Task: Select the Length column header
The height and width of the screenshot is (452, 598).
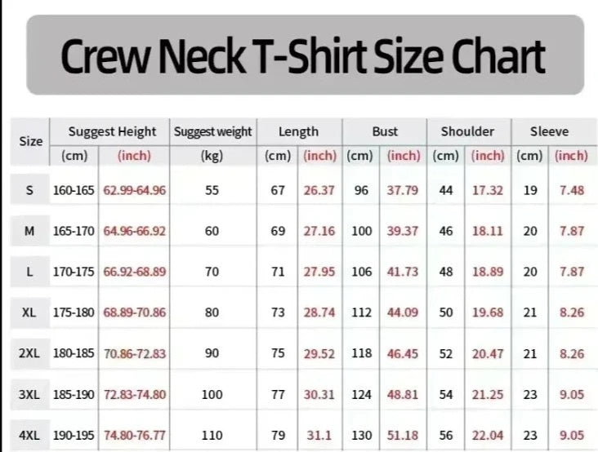Action: pos(298,131)
